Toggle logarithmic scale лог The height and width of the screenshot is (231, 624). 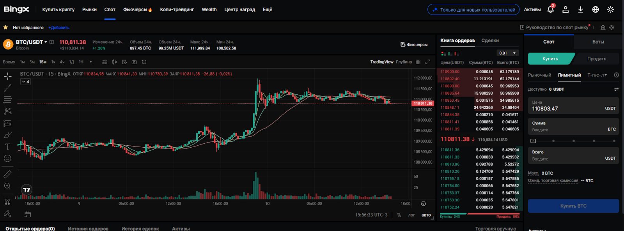point(411,215)
